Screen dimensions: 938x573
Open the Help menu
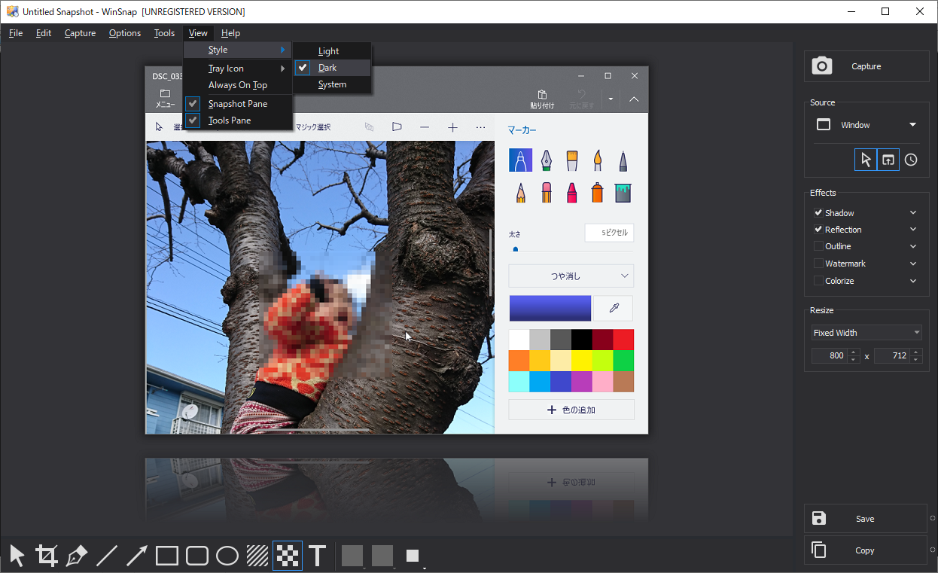coord(230,33)
